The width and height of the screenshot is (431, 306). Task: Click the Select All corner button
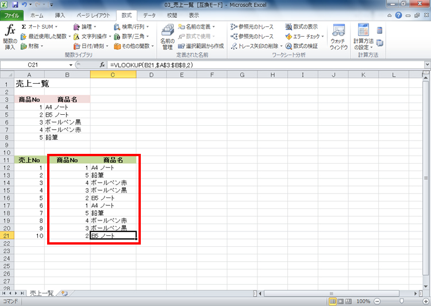tap(7, 75)
